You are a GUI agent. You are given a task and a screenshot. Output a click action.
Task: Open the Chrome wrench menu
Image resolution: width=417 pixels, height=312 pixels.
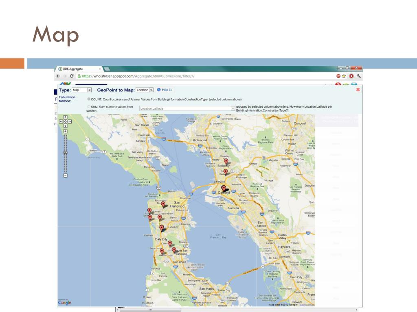pyautogui.click(x=359, y=76)
